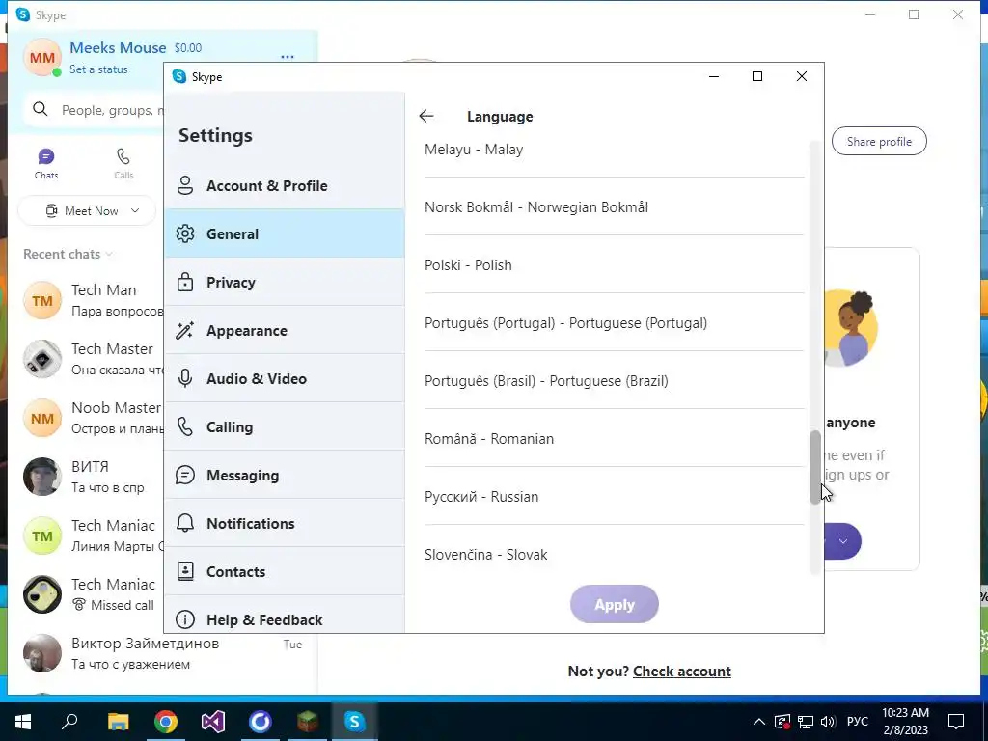This screenshot has width=988, height=741.
Task: Click the Check account link
Action: click(x=682, y=672)
